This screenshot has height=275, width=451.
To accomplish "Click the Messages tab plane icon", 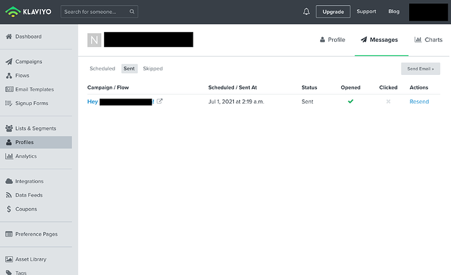I will [x=364, y=40].
